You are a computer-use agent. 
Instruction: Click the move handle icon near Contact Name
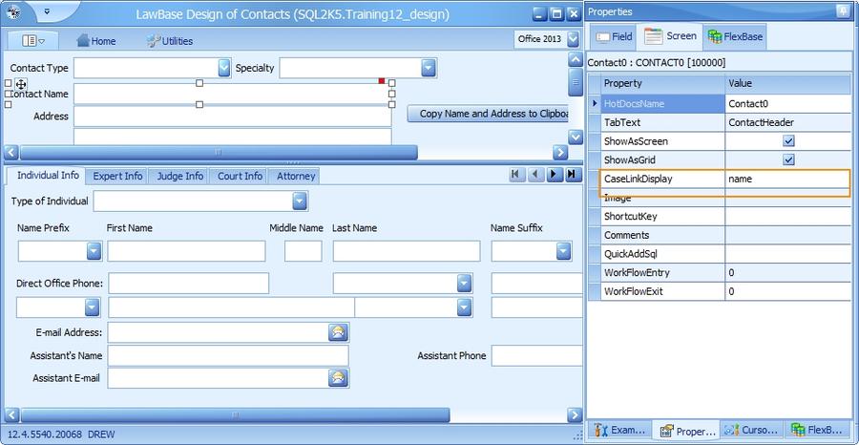tap(21, 84)
